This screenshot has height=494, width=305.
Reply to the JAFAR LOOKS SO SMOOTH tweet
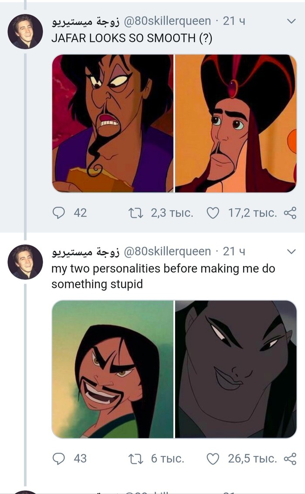coord(58,213)
